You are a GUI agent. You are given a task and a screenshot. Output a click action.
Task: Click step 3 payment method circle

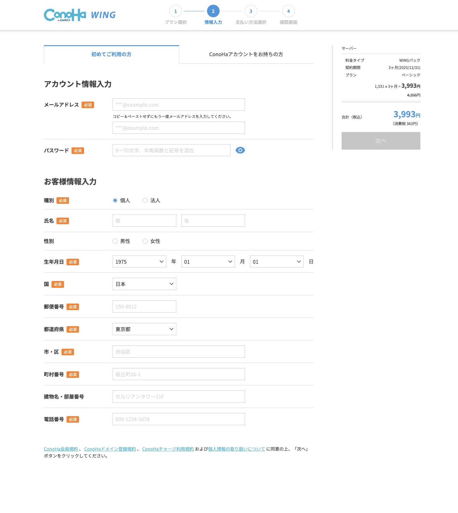coord(251,11)
